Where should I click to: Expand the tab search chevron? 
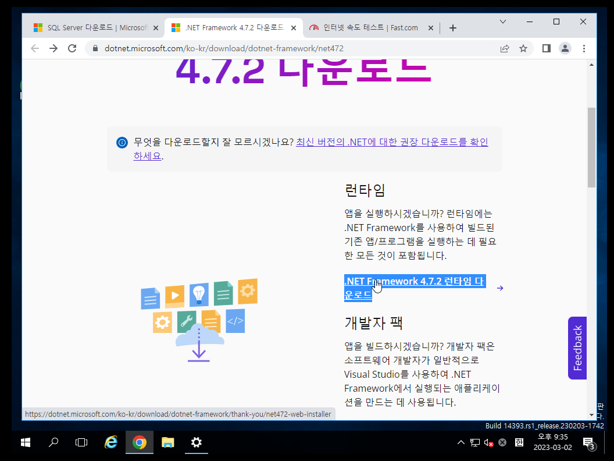503,22
